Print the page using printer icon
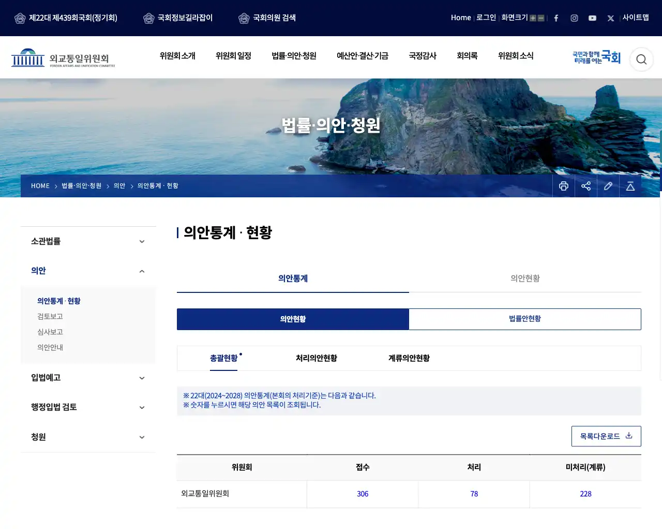This screenshot has height=529, width=662. 564,186
